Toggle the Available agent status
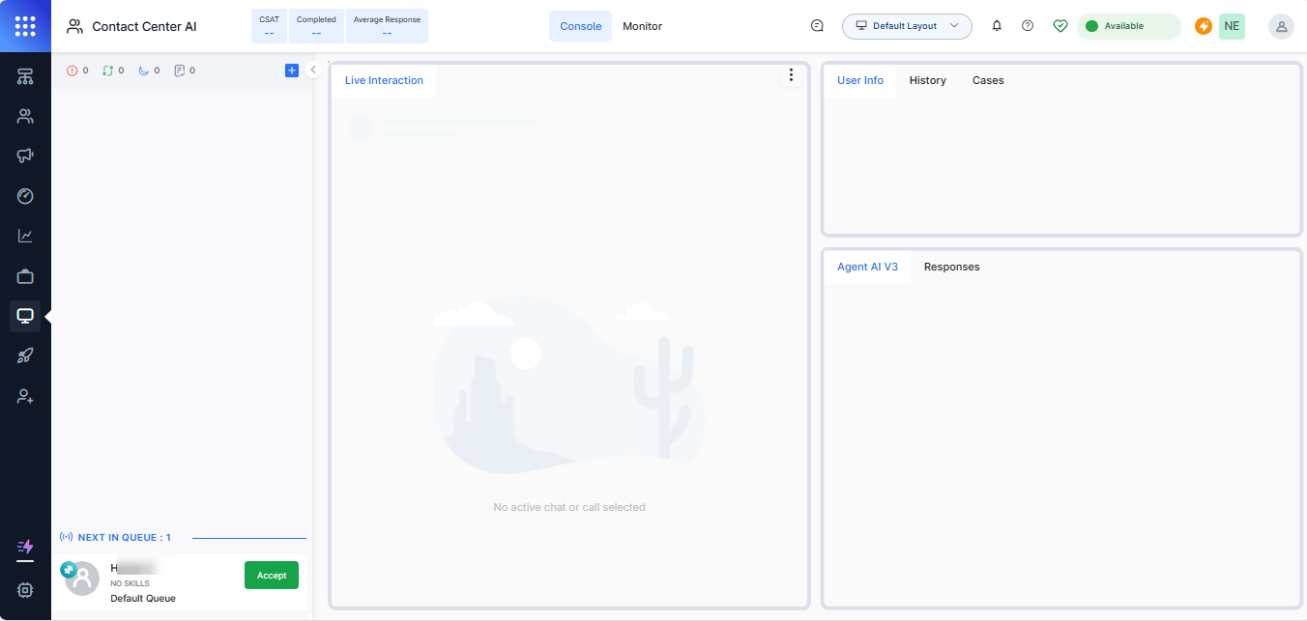Viewport: 1307px width, 621px height. point(1128,26)
